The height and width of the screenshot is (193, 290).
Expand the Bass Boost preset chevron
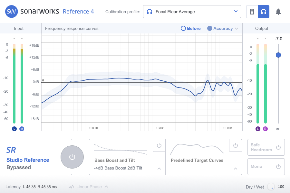(159, 169)
